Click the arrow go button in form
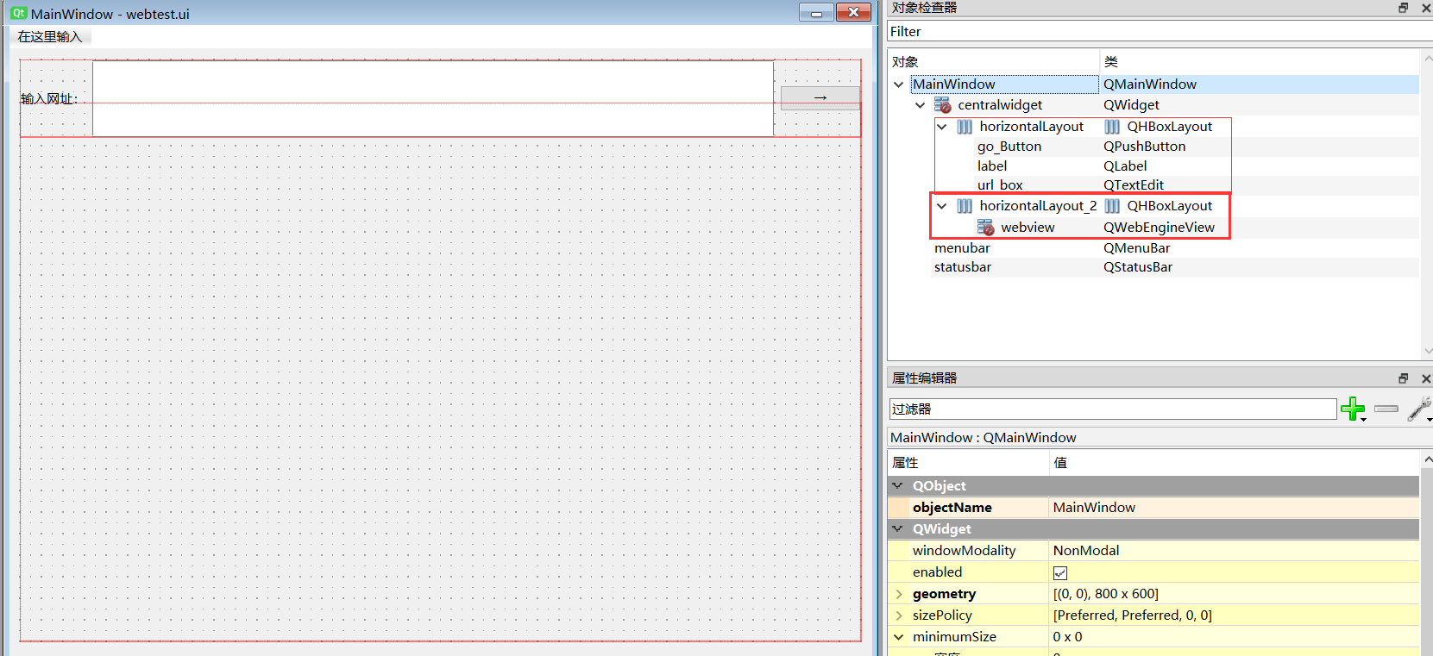The width and height of the screenshot is (1433, 656). click(x=820, y=97)
